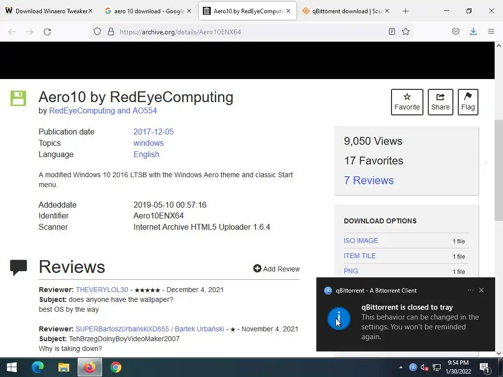Viewport: 503px width, 377px height.
Task: Open the PNG download option
Action: (351, 271)
